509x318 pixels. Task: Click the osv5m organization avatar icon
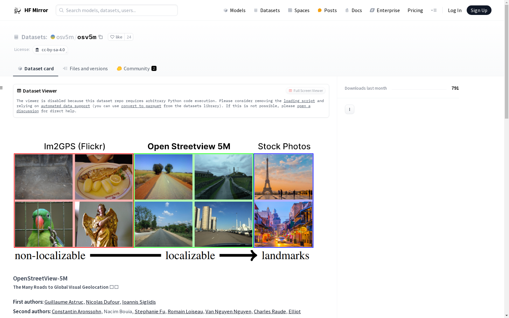(x=53, y=37)
